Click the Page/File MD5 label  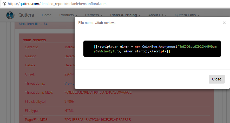click(36, 120)
